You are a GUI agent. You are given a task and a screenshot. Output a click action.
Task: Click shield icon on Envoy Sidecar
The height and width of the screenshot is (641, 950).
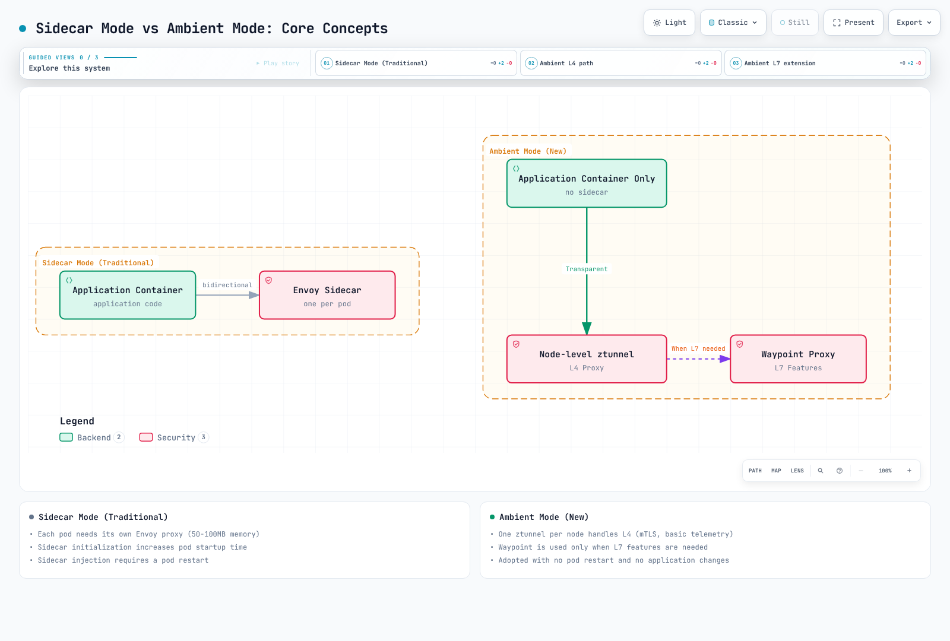268,280
